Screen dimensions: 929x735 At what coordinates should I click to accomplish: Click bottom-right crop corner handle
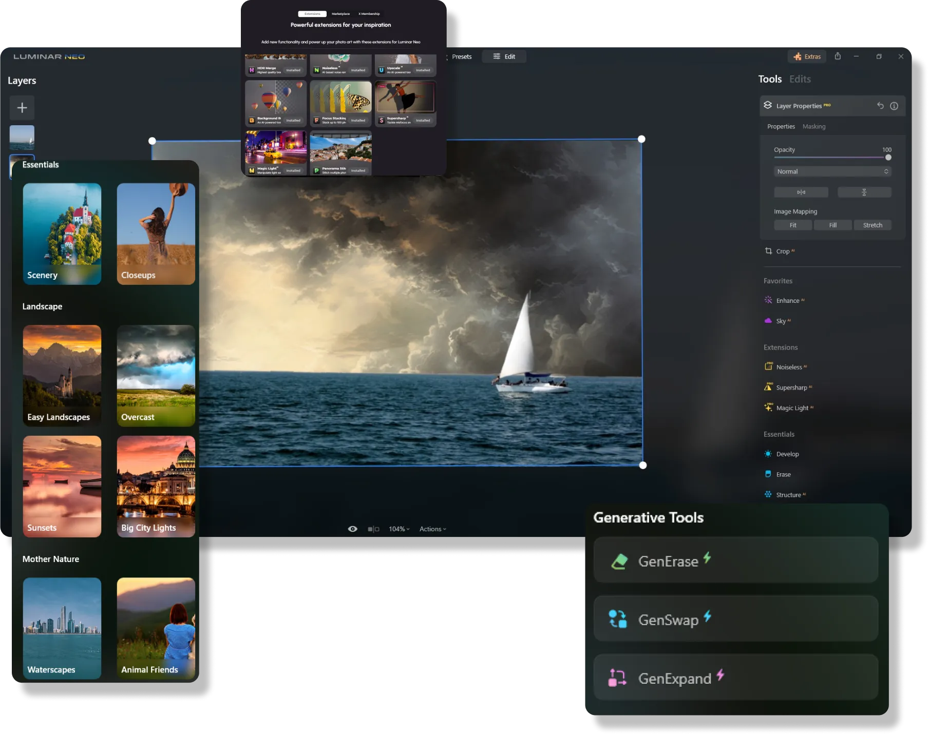pyautogui.click(x=643, y=465)
